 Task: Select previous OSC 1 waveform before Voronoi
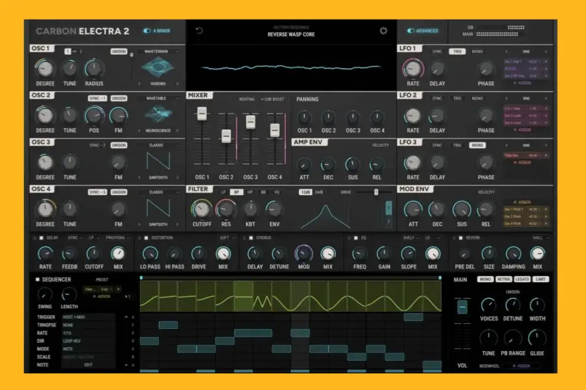[x=139, y=84]
